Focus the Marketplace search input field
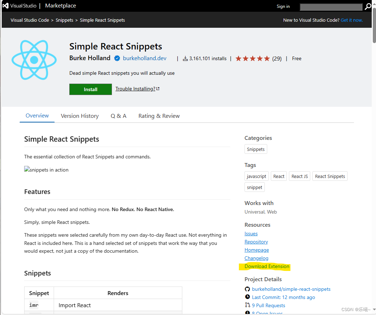 tap(331, 7)
